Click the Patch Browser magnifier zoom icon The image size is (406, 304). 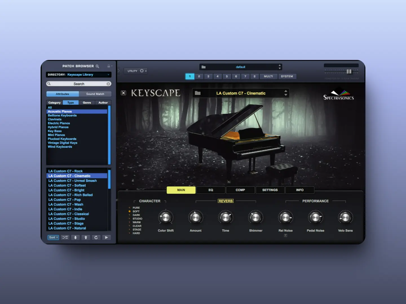(x=97, y=66)
